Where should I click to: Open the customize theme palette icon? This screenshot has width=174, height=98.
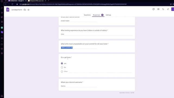click(x=154, y=9)
